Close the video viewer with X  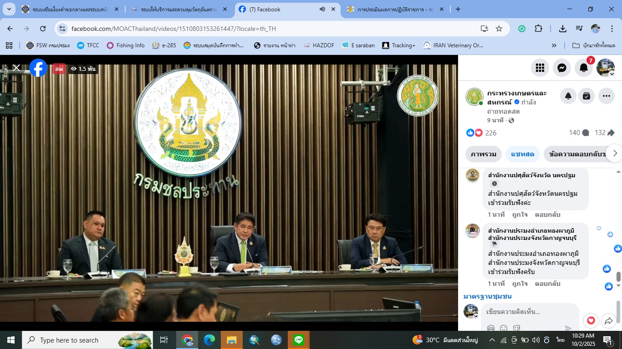point(16,68)
